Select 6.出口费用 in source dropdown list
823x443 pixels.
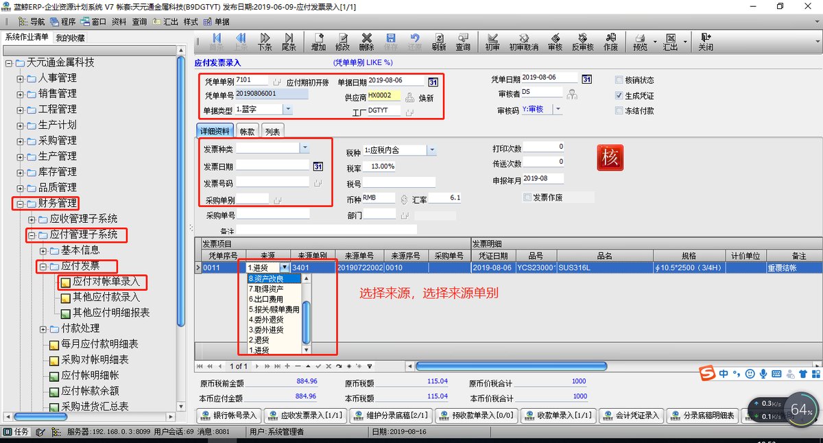coord(274,299)
